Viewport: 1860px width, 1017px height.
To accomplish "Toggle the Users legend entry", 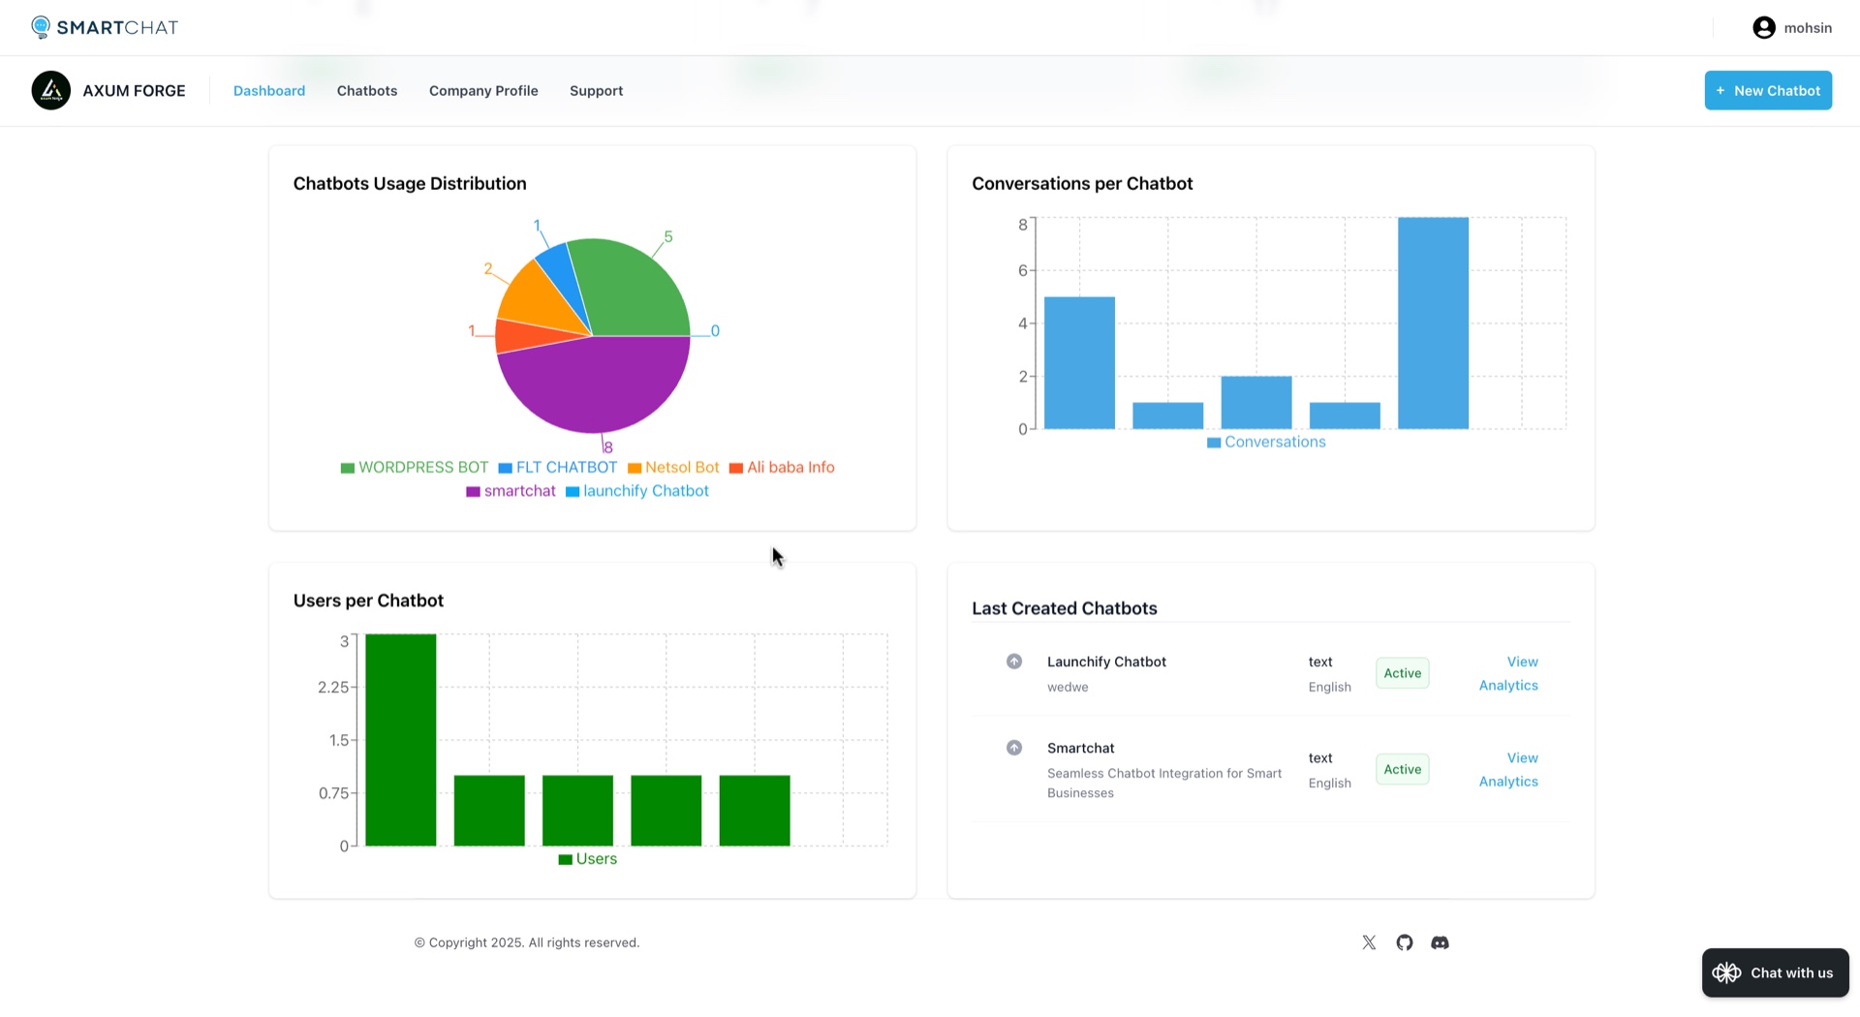I will click(x=588, y=859).
